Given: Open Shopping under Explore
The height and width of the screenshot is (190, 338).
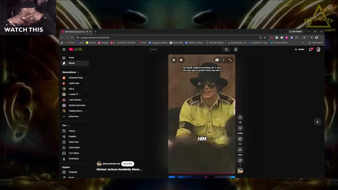Looking at the screenshot, I should [75, 172].
